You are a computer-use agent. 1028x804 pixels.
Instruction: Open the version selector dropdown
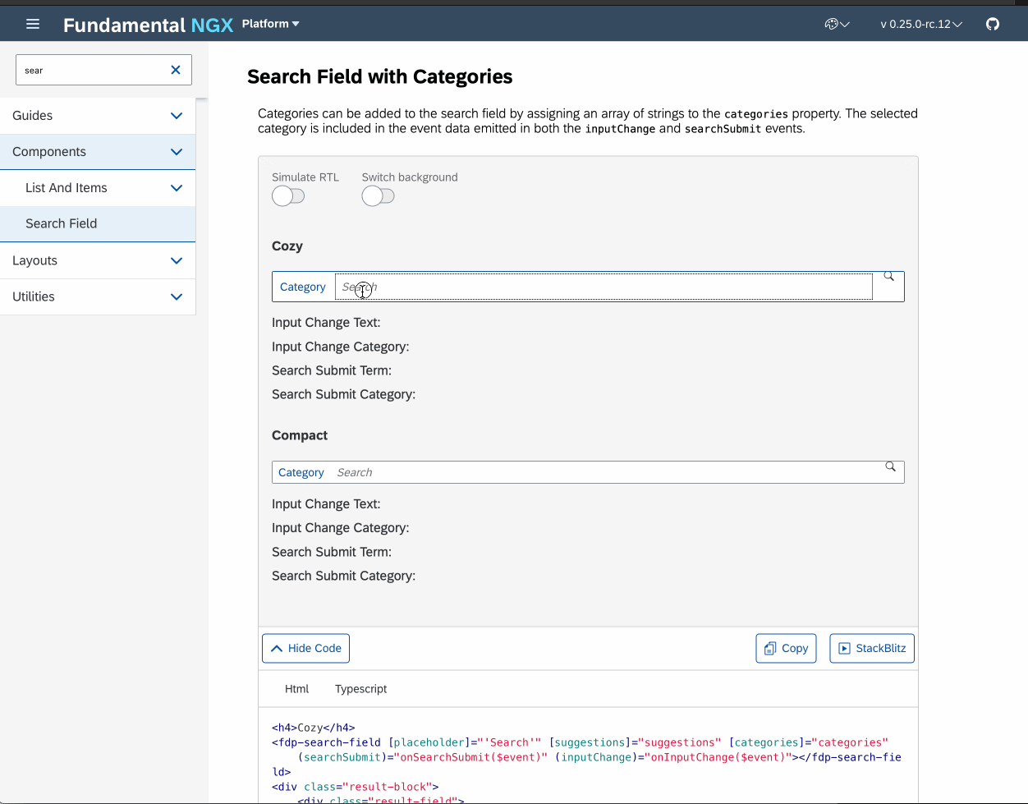[x=920, y=24]
